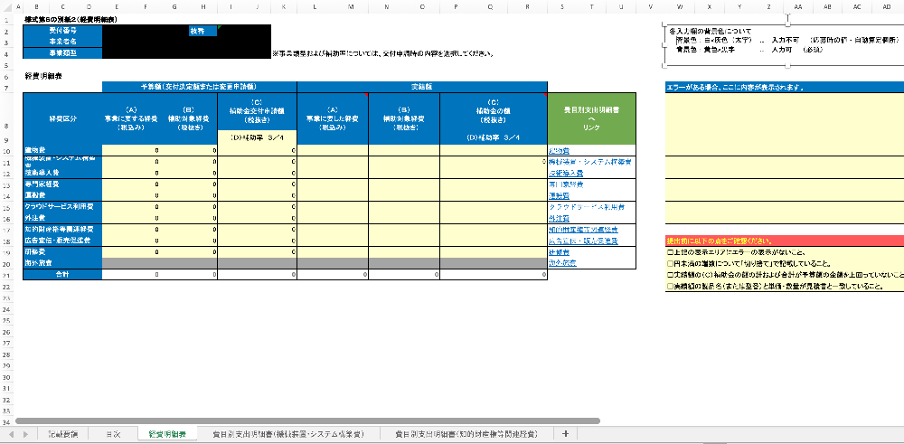Follow the 機械装置・システム構築費 link

click(589, 162)
